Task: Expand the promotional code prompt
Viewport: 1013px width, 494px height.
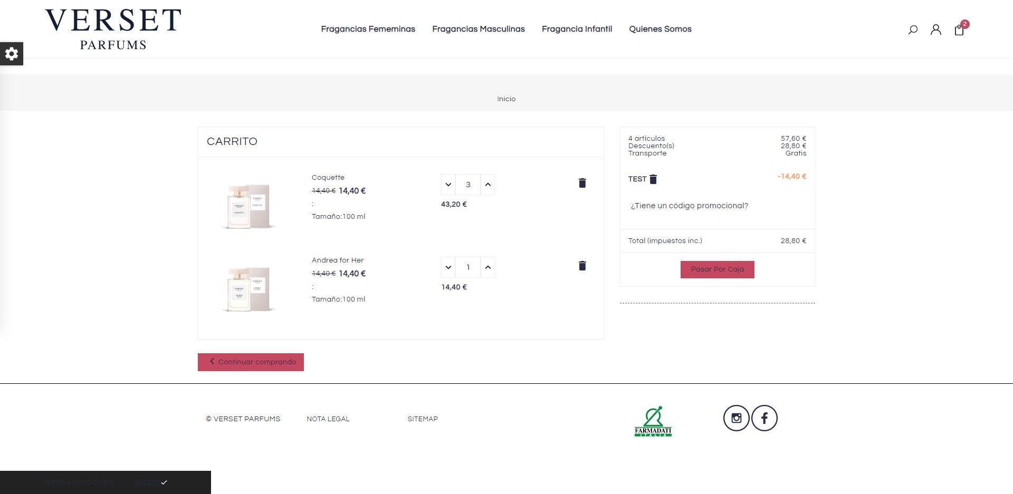Action: (x=690, y=206)
